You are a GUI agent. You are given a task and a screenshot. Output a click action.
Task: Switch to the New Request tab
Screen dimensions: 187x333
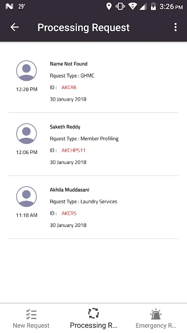point(31,318)
